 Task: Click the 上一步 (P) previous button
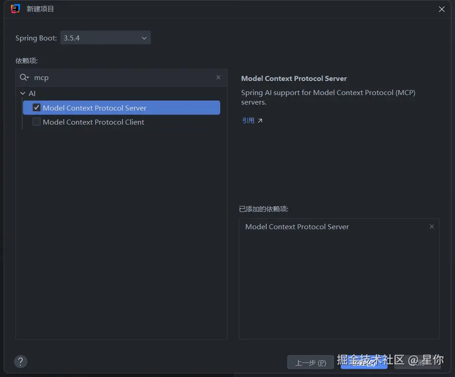pos(310,362)
